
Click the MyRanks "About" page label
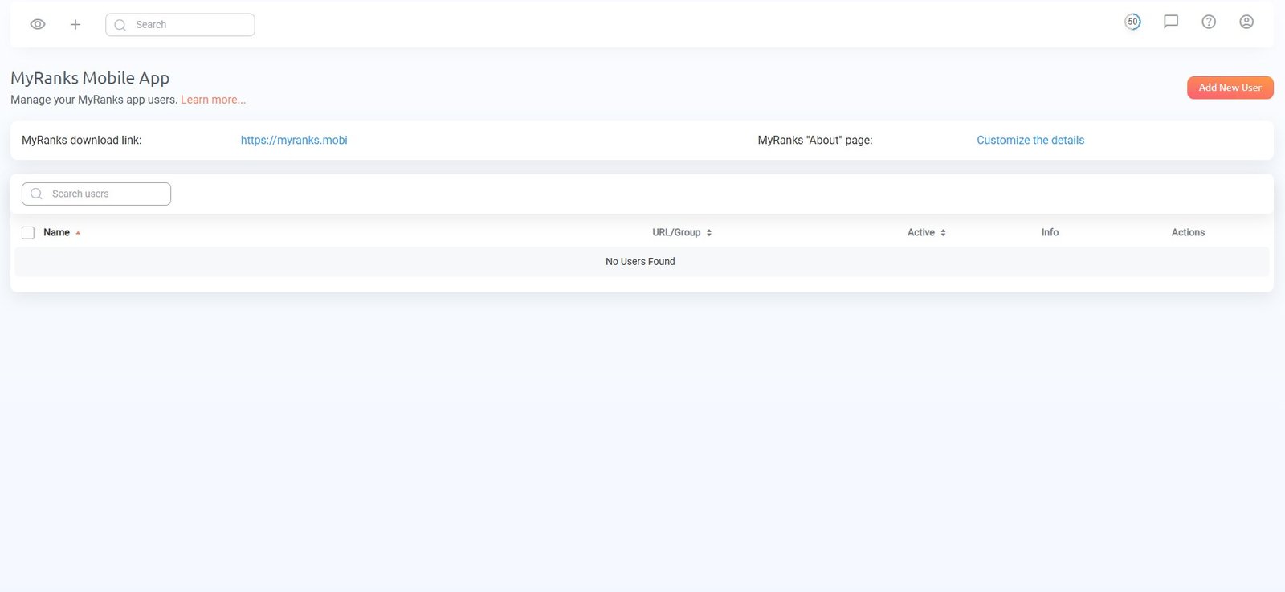click(814, 140)
